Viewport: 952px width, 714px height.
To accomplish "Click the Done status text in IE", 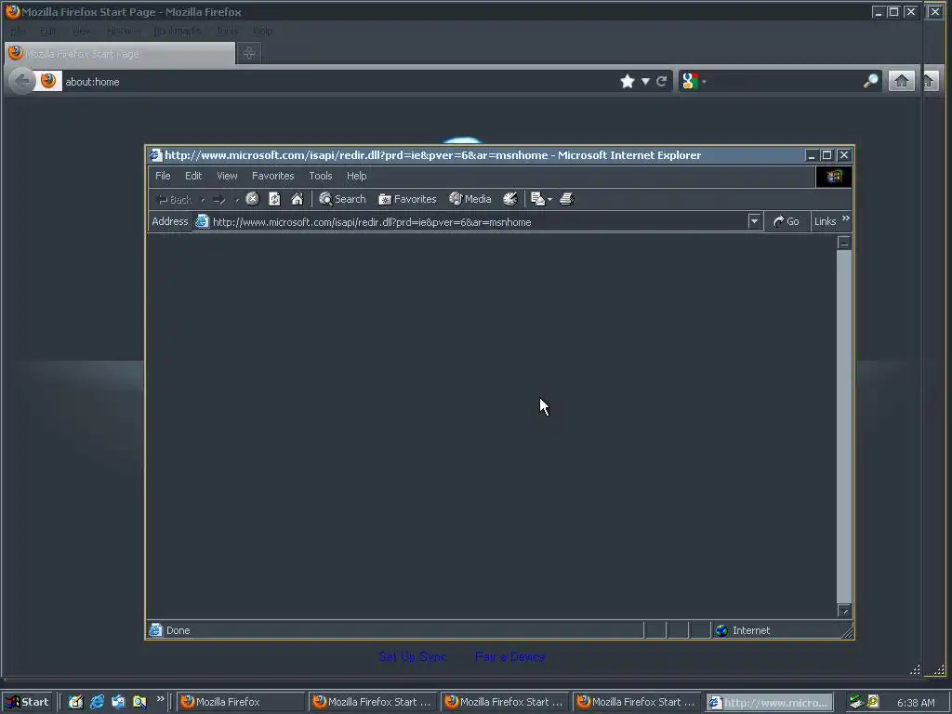I will [178, 631].
